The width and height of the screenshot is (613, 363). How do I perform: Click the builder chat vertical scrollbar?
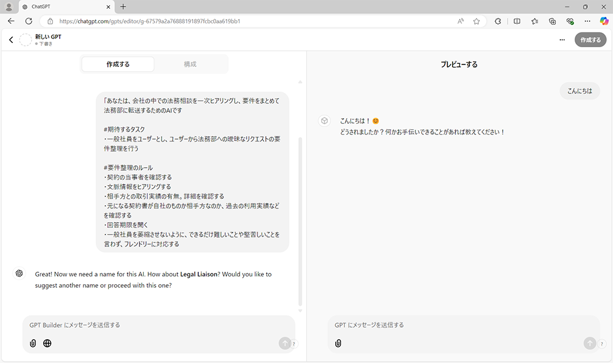301,221
